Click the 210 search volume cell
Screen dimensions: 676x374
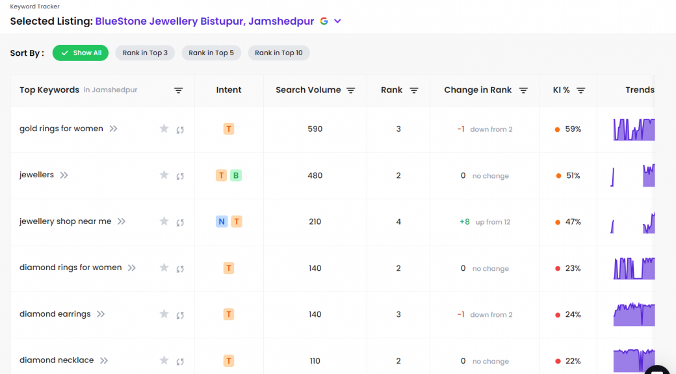click(x=315, y=221)
